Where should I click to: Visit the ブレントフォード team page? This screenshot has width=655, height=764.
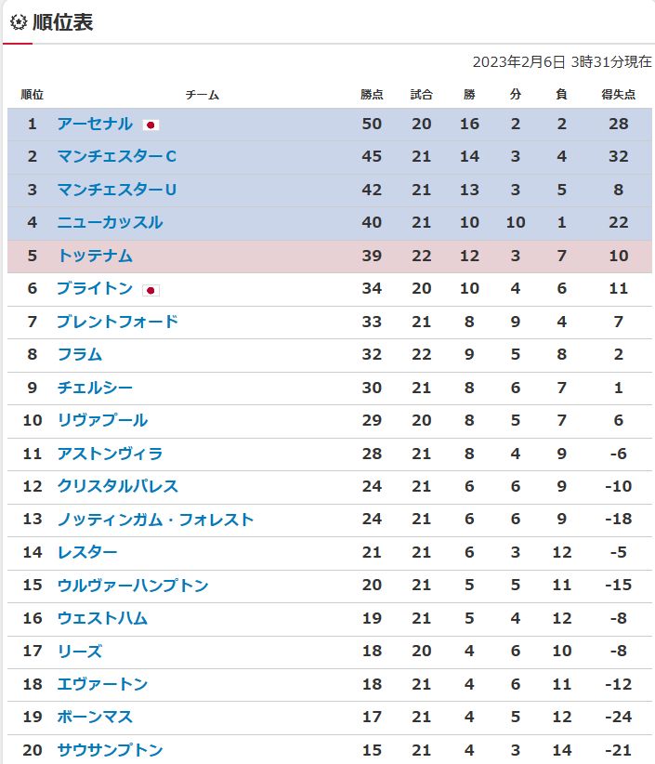[118, 322]
